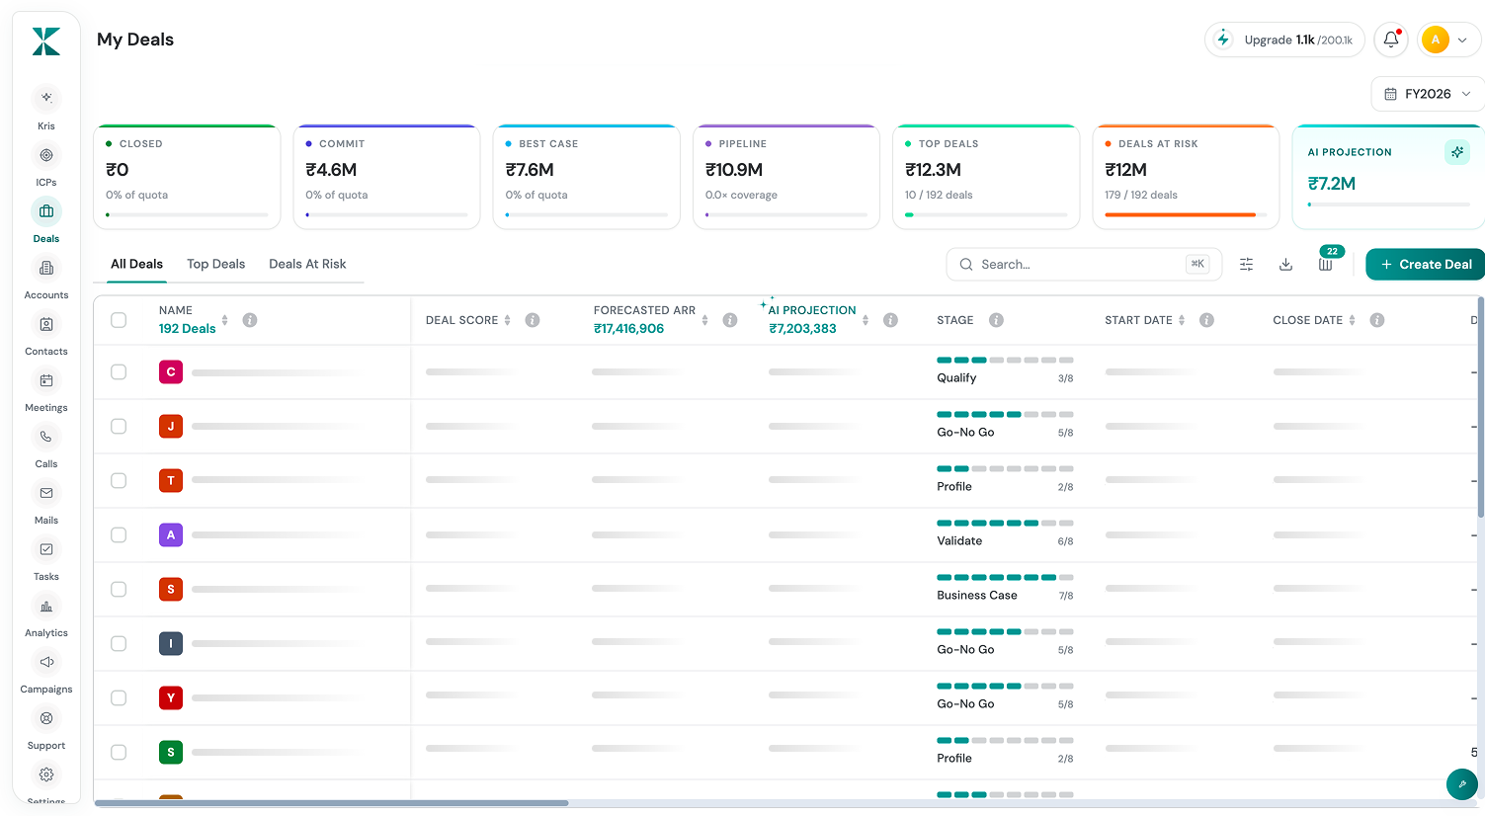The image size is (1485, 816).
Task: Sort by Start Date arrows
Action: pyautogui.click(x=1182, y=320)
